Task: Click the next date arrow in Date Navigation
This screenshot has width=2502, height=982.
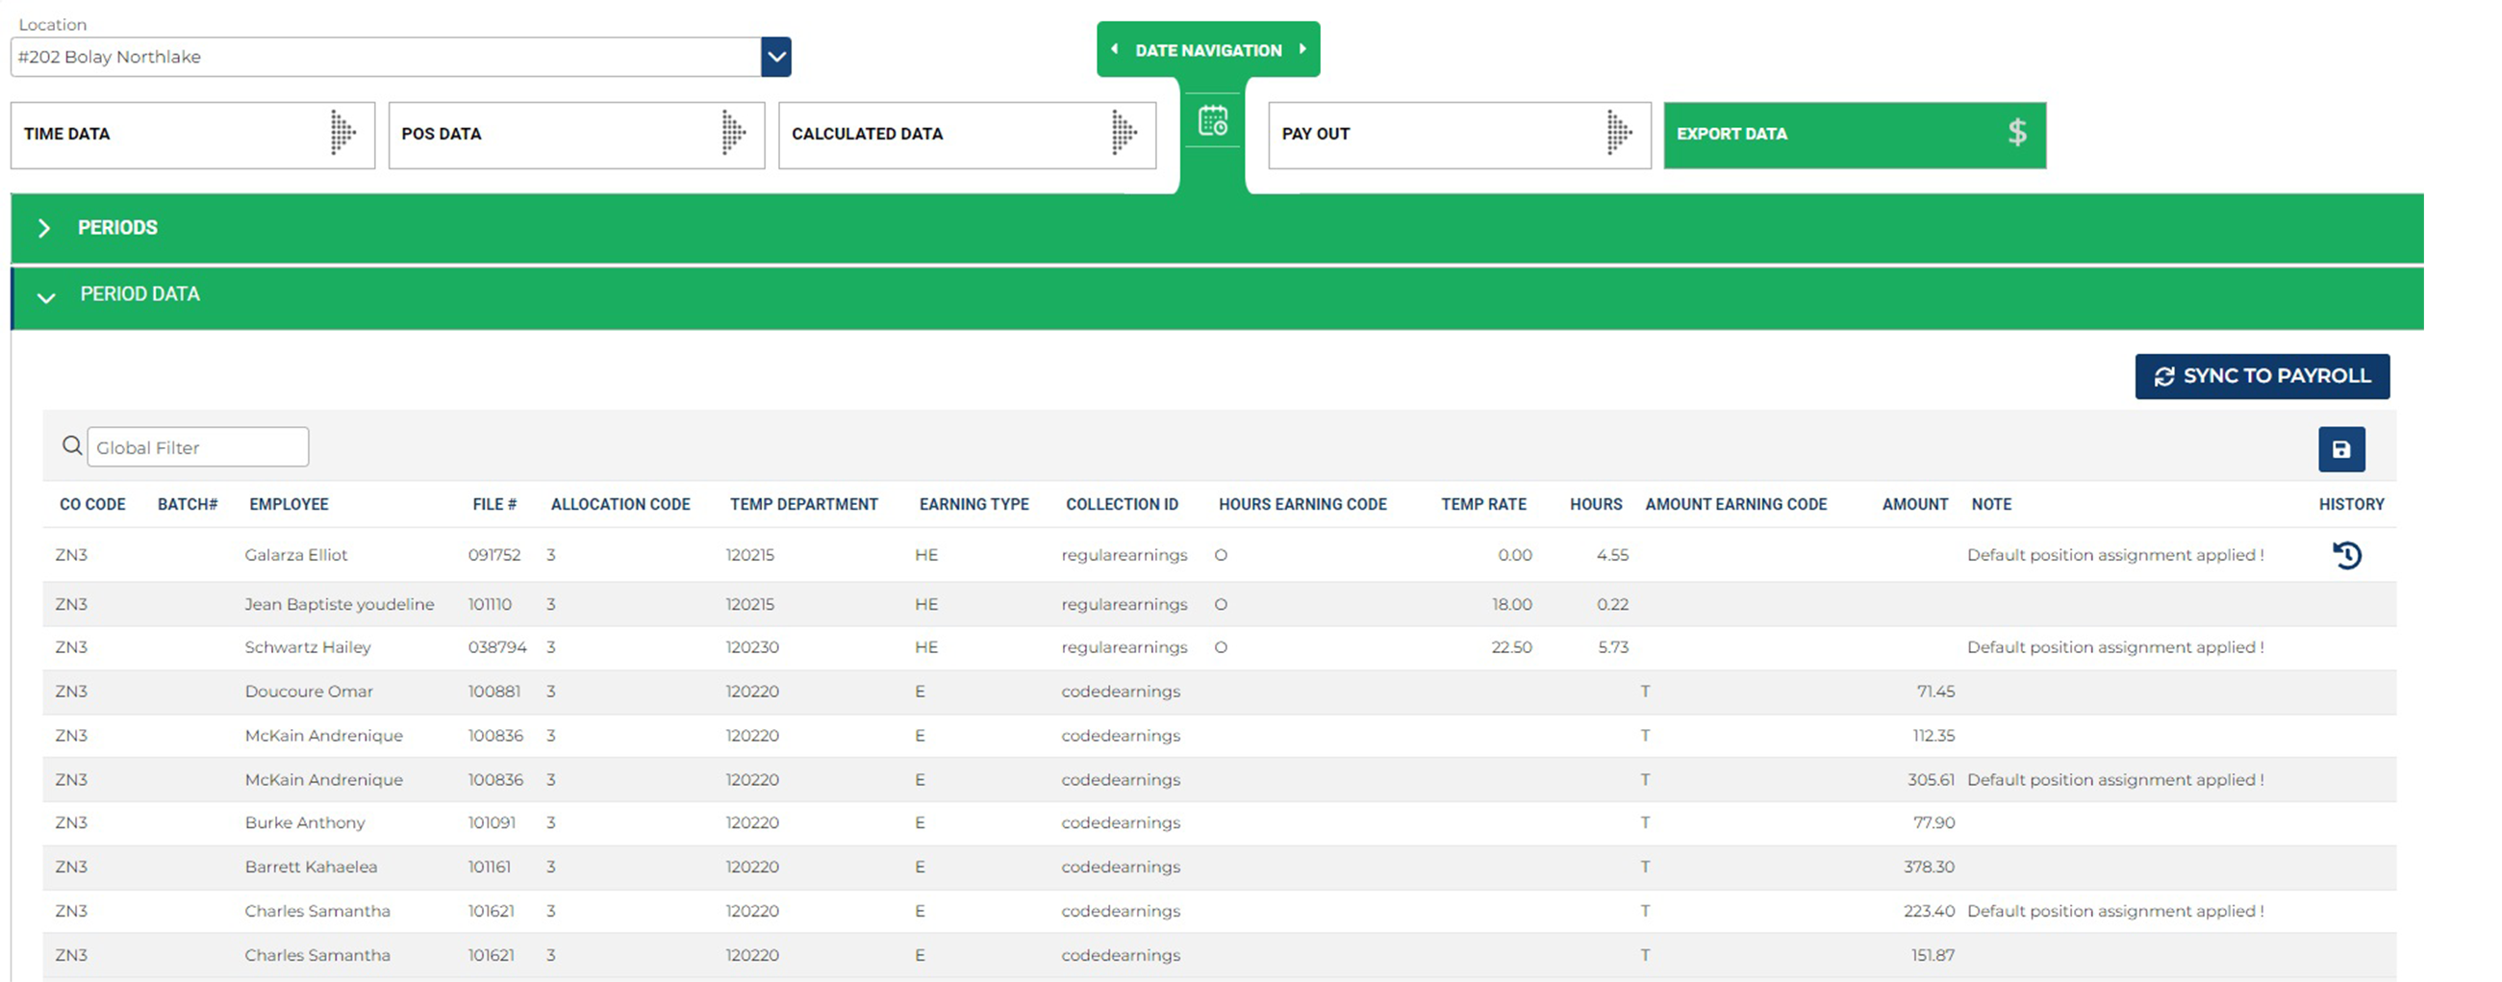Action: click(1302, 50)
